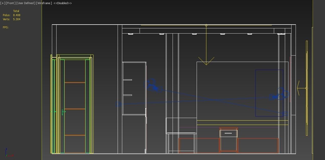Image resolution: width=325 pixels, height=160 pixels.
Task: Select the ceiling light circle node at top
Action: pos(206,25)
